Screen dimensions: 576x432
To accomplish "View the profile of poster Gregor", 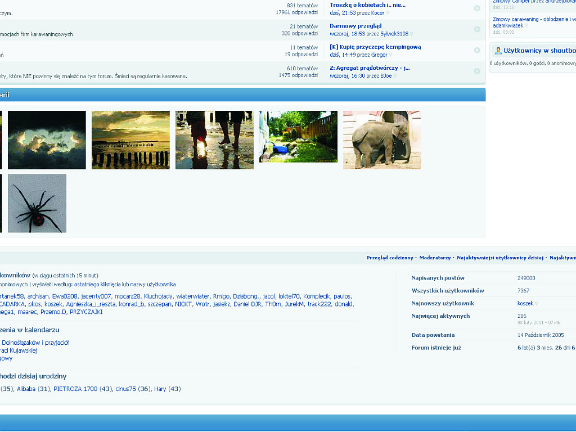I will 379,55.
